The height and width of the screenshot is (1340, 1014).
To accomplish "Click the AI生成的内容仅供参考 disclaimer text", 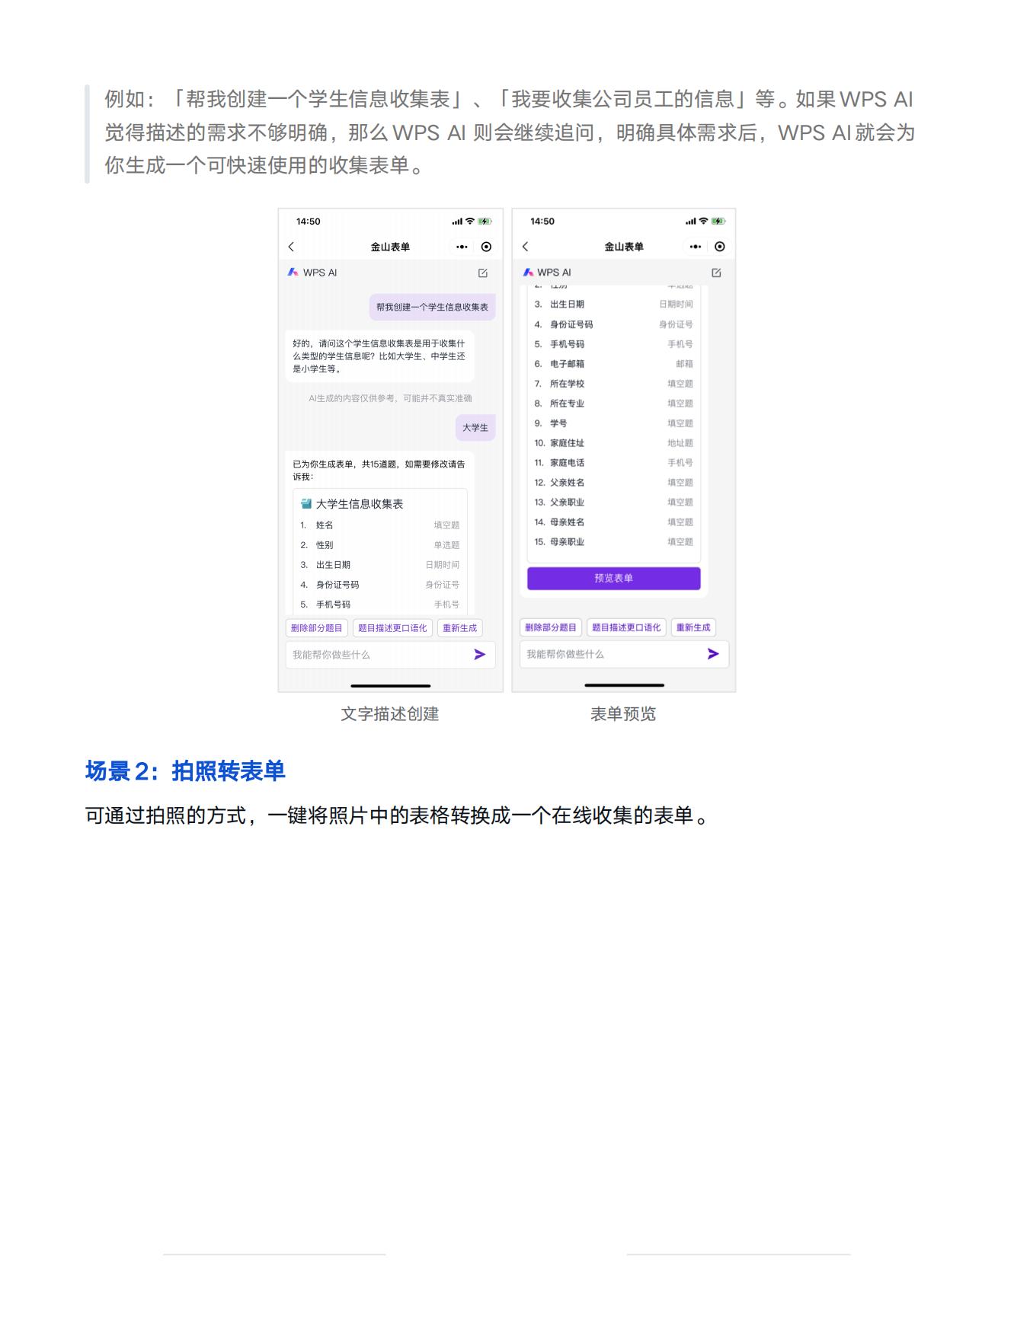I will coord(390,398).
